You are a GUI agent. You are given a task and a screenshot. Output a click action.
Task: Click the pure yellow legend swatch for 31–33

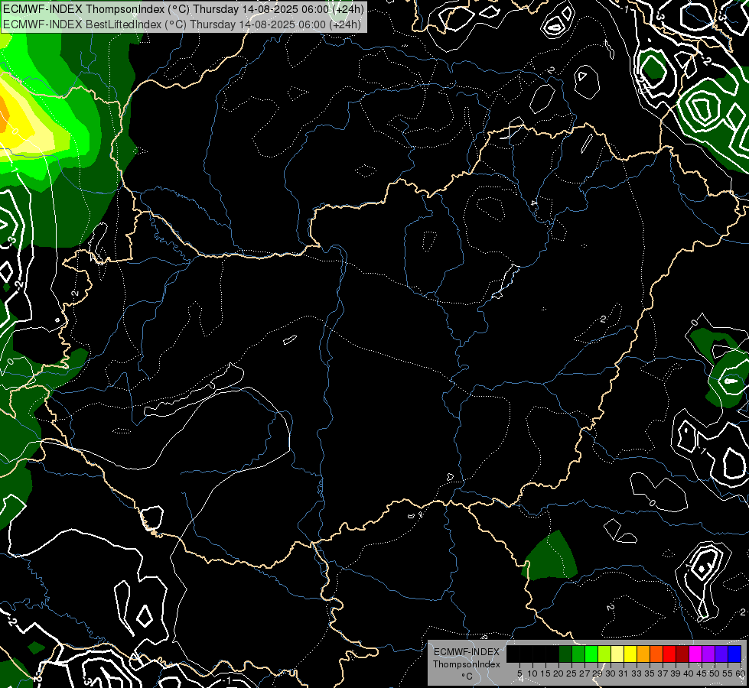(x=630, y=654)
